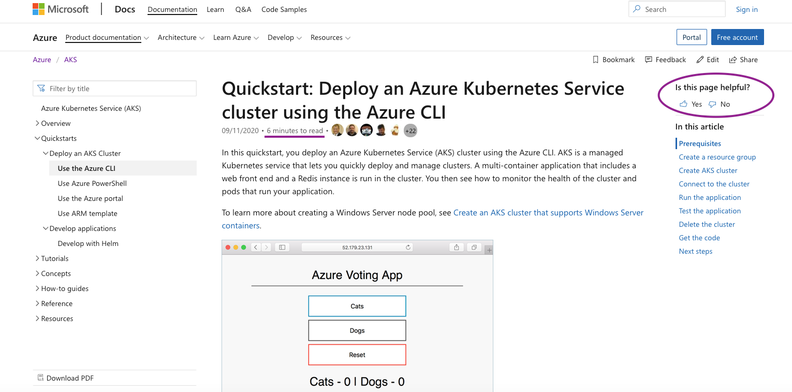
Task: Expand the Tutorials tree section
Action: point(37,258)
